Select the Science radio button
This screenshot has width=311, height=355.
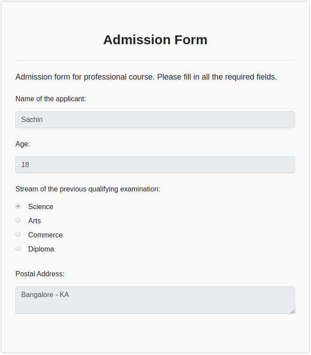pyautogui.click(x=18, y=206)
